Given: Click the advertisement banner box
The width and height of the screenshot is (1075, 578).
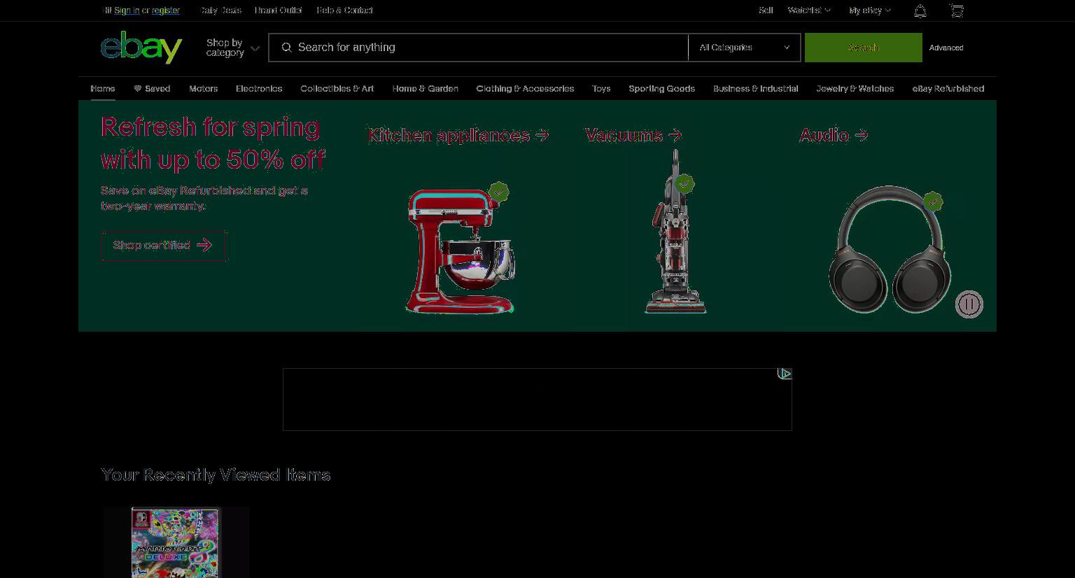Looking at the screenshot, I should coord(537,400).
